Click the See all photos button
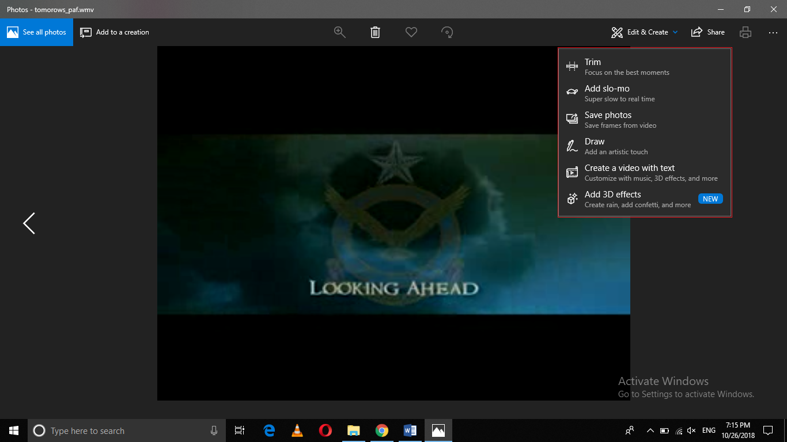 pyautogui.click(x=37, y=32)
